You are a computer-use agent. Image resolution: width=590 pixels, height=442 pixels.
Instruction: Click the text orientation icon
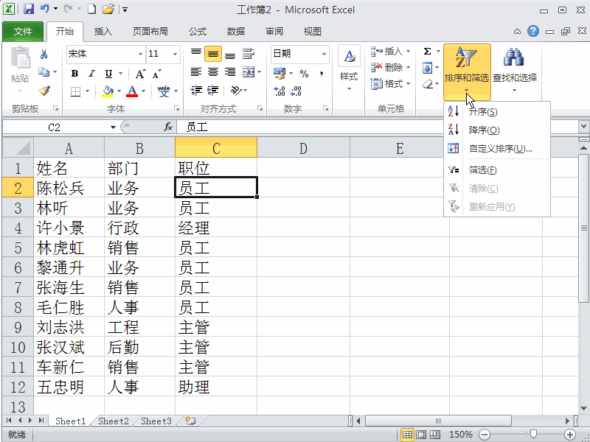[x=236, y=90]
